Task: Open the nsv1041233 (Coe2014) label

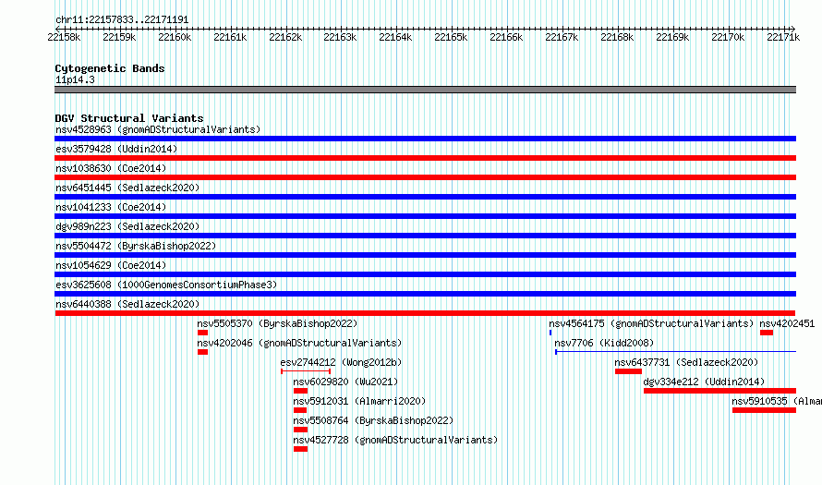Action: [x=111, y=207]
